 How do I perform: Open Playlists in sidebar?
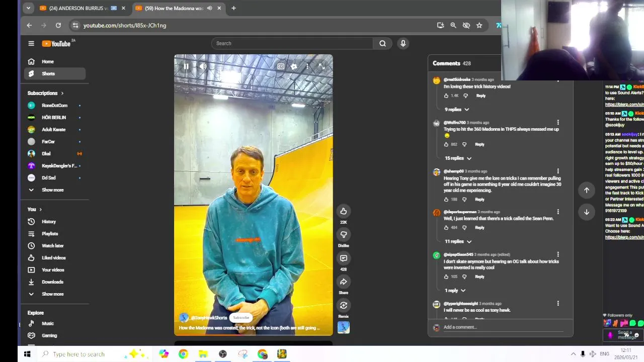(x=55, y=234)
